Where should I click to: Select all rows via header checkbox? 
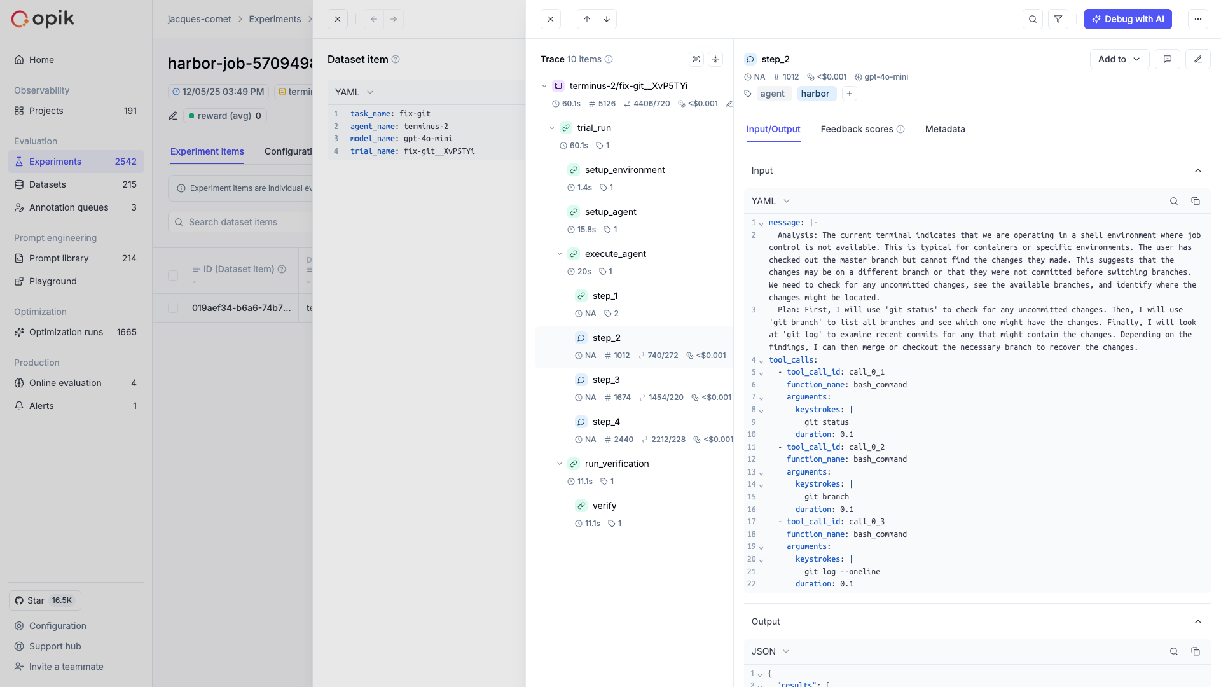pos(172,275)
